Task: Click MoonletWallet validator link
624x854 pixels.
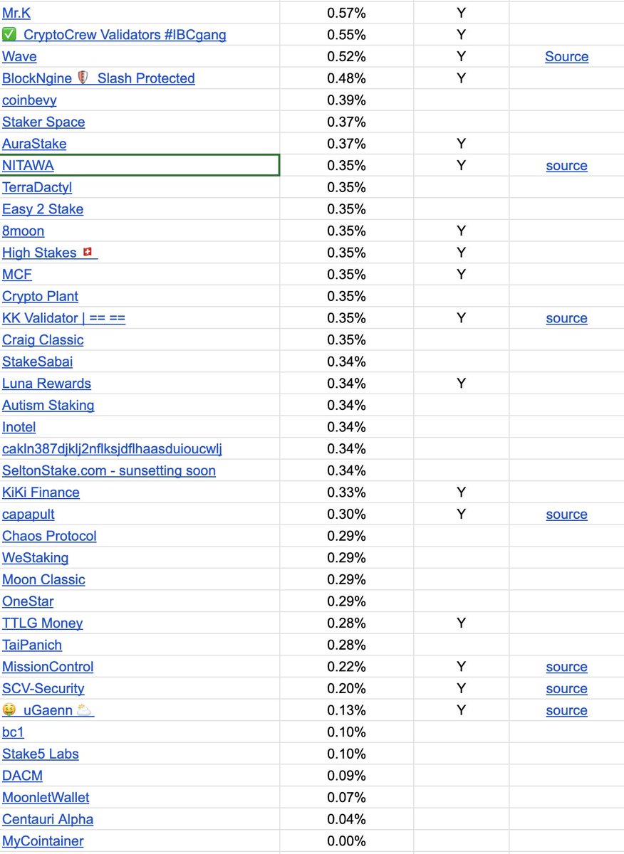Action: click(x=46, y=798)
